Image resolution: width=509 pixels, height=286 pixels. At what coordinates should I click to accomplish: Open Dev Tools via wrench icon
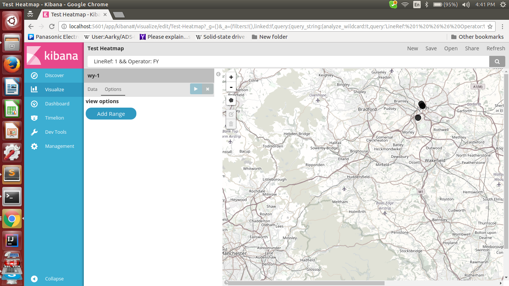coord(34,132)
